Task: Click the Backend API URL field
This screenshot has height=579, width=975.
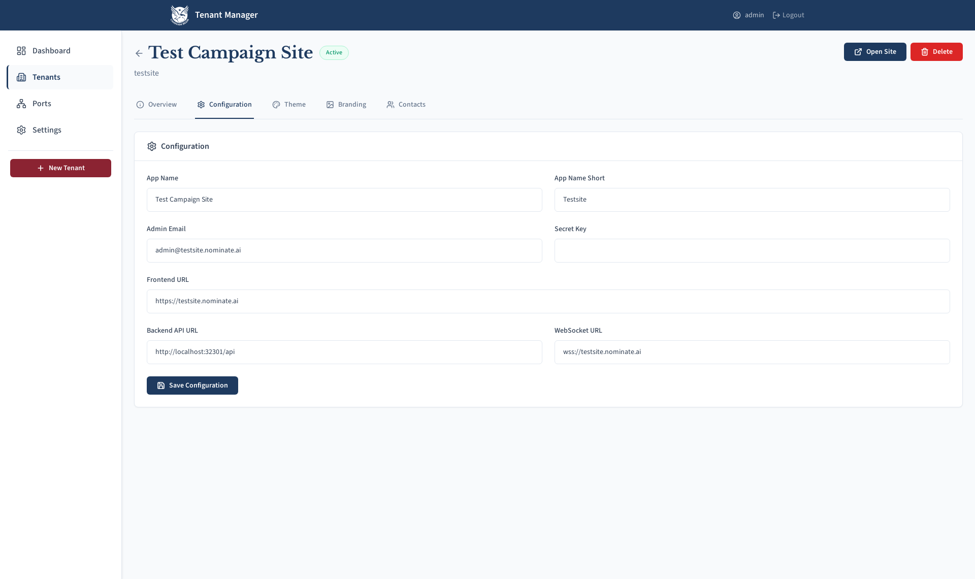Action: [x=344, y=352]
